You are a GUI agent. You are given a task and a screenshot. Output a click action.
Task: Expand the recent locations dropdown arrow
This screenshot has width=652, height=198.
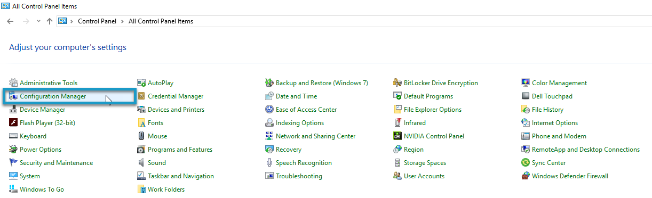[x=38, y=21]
